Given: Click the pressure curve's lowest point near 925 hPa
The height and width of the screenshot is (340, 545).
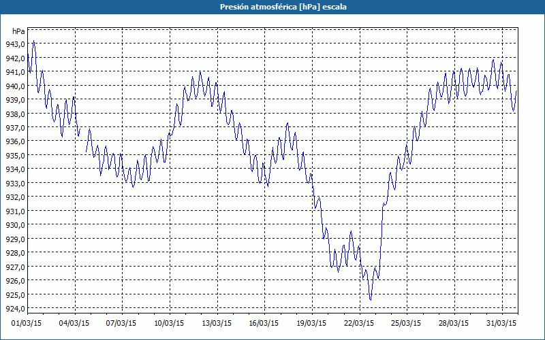Looking at the screenshot, I should (x=371, y=300).
